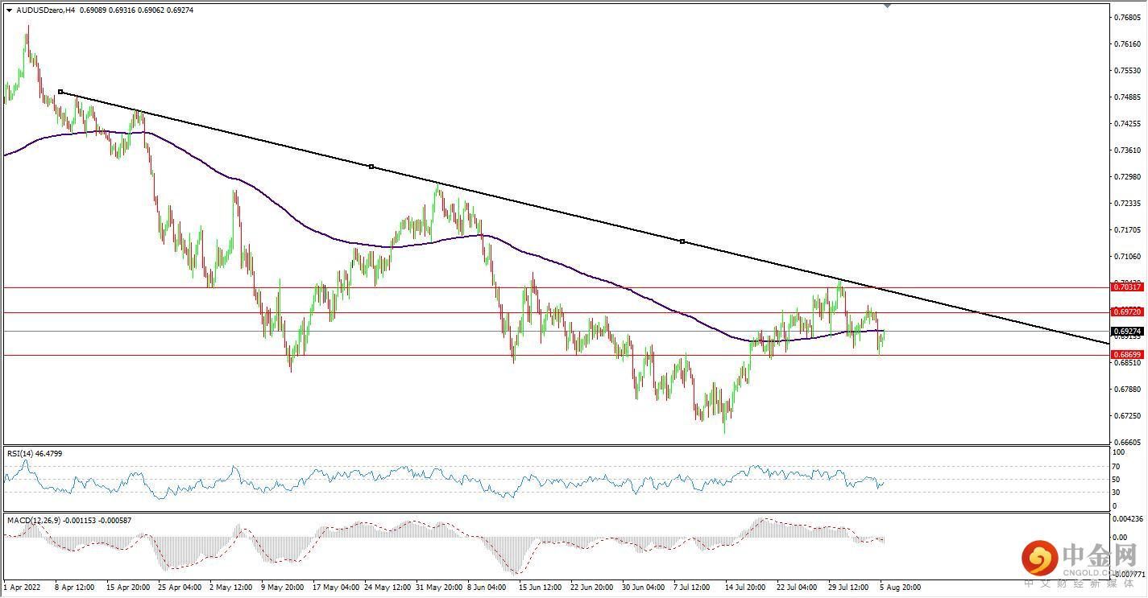Image resolution: width=1148 pixels, height=598 pixels.
Task: Click the 8 Apr 12:00 time label
Action: [x=73, y=588]
